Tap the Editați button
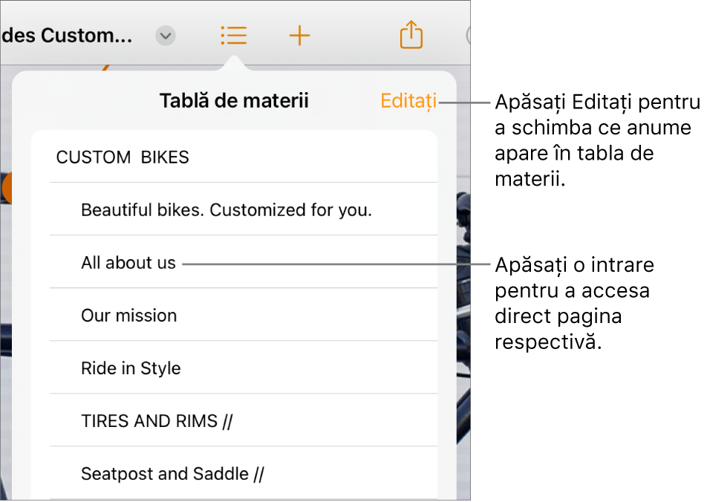The height and width of the screenshot is (502, 707). click(408, 101)
